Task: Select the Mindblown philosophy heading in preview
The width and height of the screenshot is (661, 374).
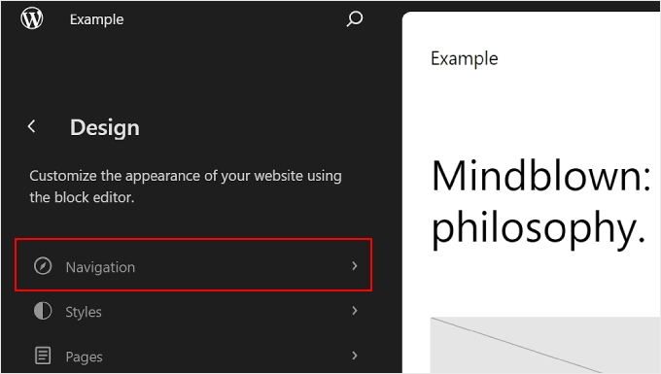Action: click(x=541, y=203)
